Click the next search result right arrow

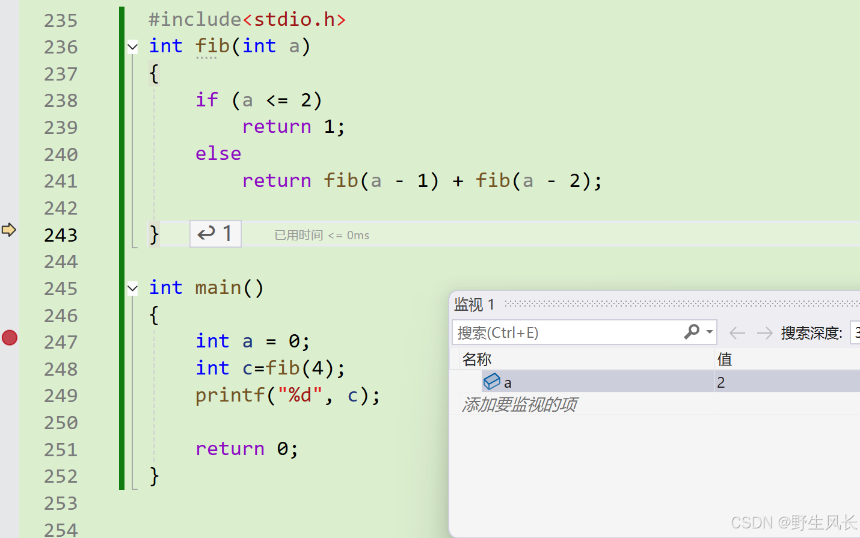(x=764, y=332)
